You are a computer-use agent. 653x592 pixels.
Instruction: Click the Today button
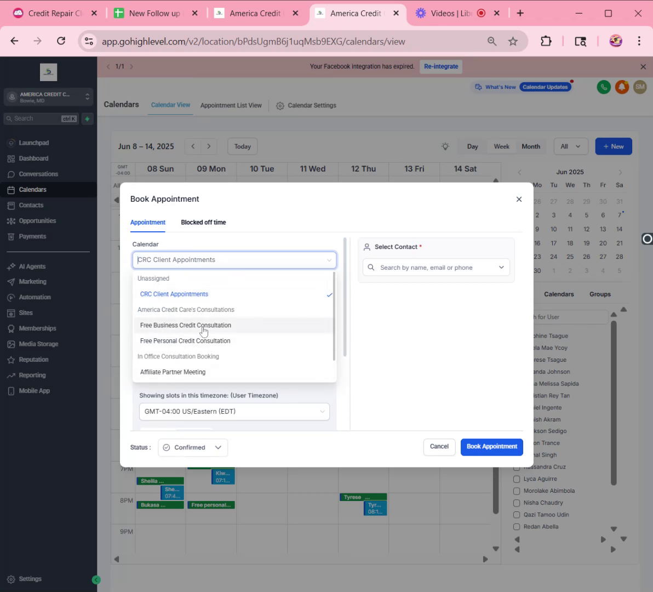[242, 146]
